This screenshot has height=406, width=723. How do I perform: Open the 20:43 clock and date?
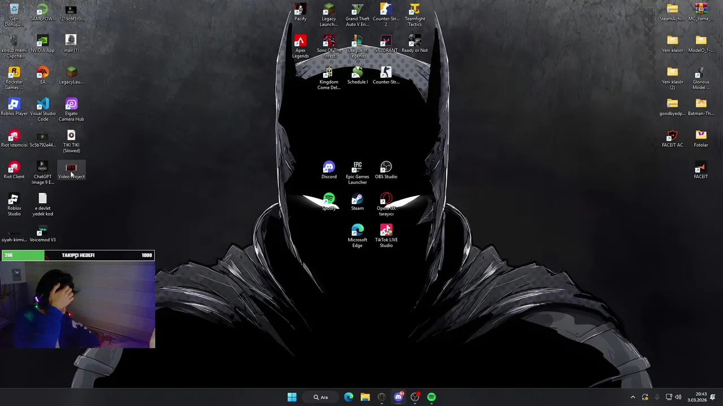coord(696,397)
